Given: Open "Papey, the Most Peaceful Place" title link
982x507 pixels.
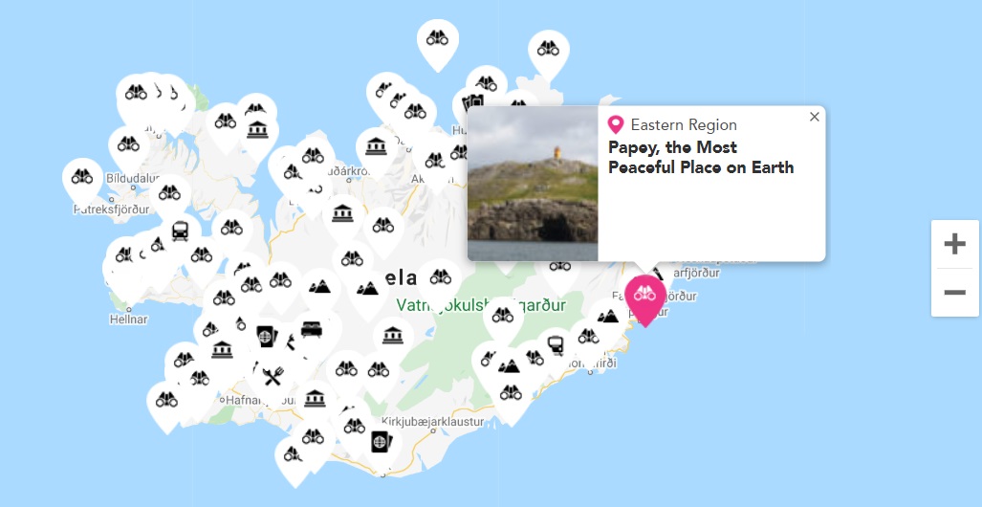Looking at the screenshot, I should pyautogui.click(x=701, y=157).
